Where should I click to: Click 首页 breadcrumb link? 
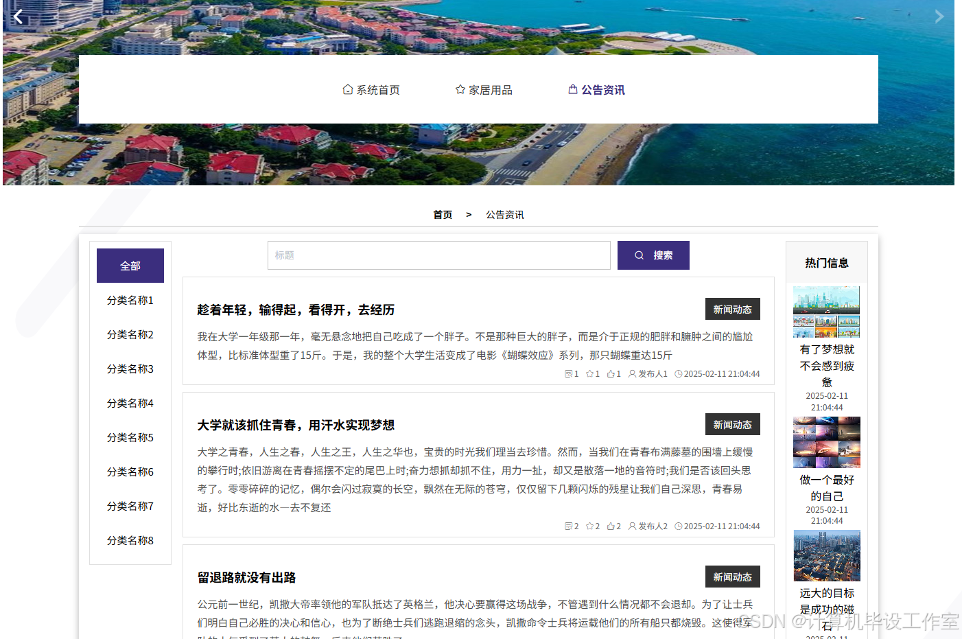pos(443,215)
